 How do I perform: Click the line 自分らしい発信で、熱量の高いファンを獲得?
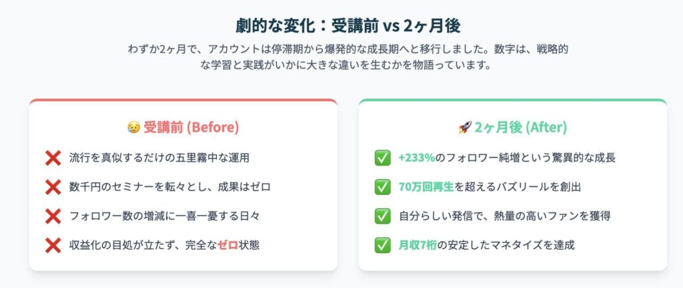click(504, 216)
